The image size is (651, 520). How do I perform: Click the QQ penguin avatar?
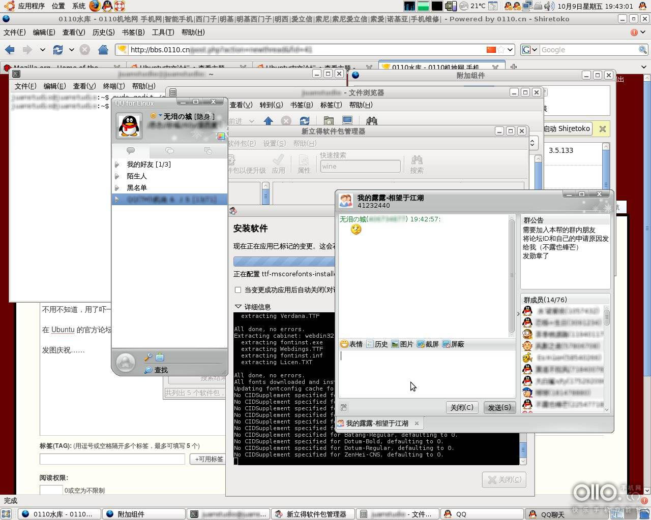(129, 125)
